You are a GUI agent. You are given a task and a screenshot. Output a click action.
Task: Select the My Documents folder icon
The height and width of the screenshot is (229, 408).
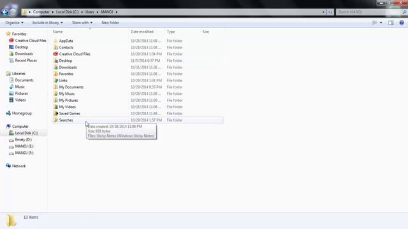55,87
